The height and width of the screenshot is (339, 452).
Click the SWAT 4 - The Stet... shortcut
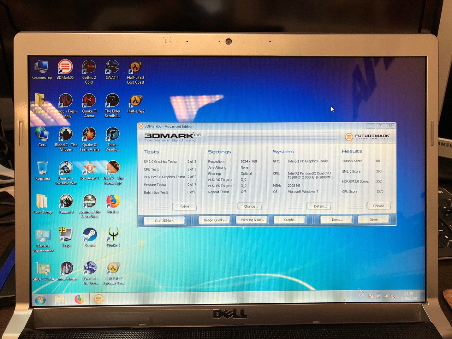(90, 273)
